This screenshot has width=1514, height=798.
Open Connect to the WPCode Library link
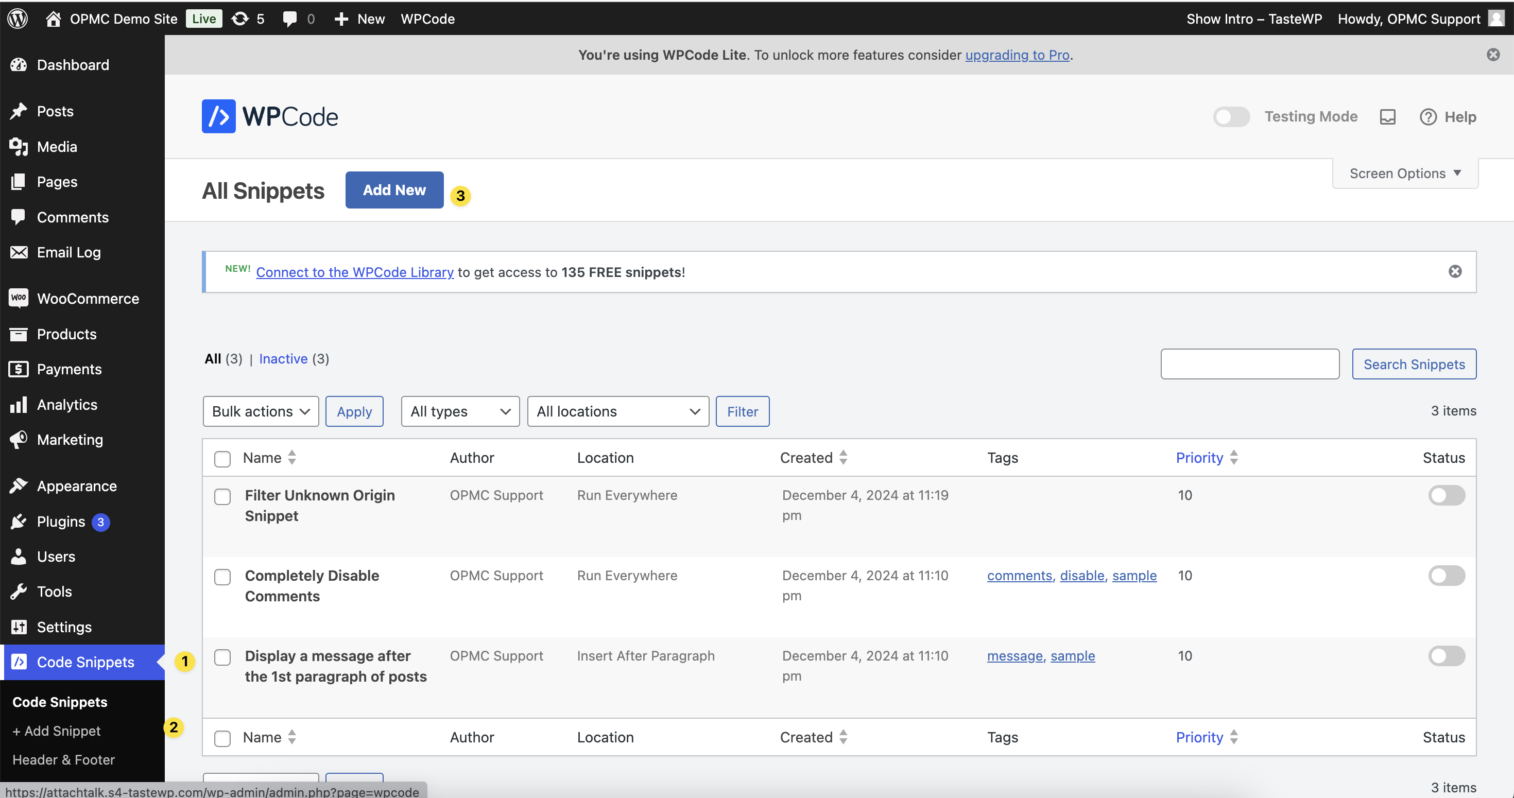click(354, 272)
